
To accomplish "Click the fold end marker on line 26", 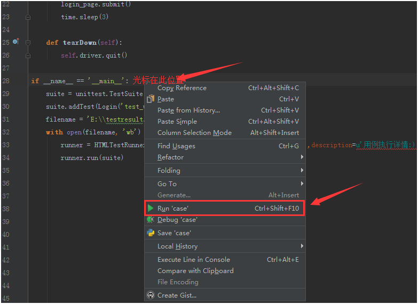I will point(28,55).
